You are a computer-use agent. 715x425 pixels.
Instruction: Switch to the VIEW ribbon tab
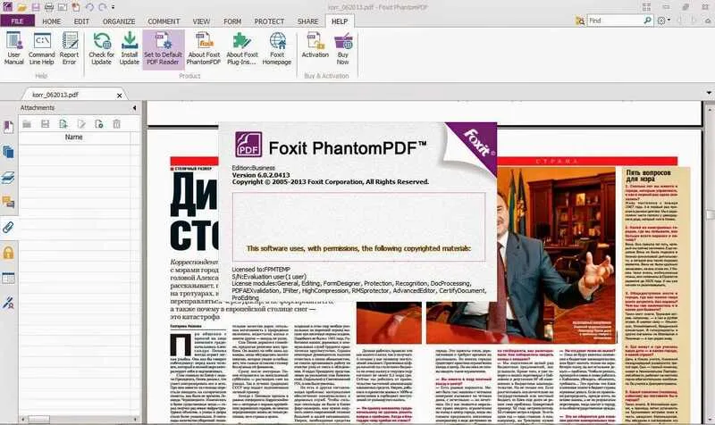click(201, 21)
